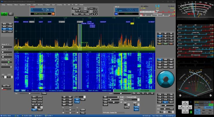This screenshot has width=214, height=117.
Task: Select the Var 1 filter button
Action: click(165, 102)
